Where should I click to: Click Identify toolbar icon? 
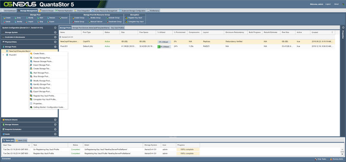16,22
